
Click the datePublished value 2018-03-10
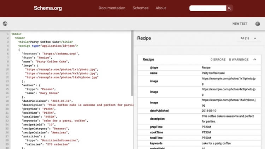point(209,111)
